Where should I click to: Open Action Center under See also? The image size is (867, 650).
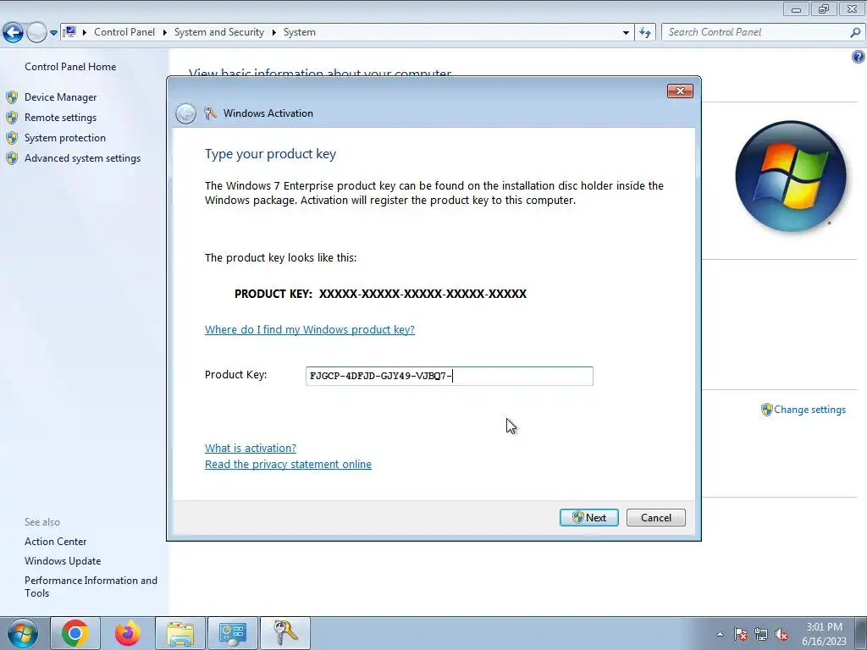pyautogui.click(x=55, y=542)
